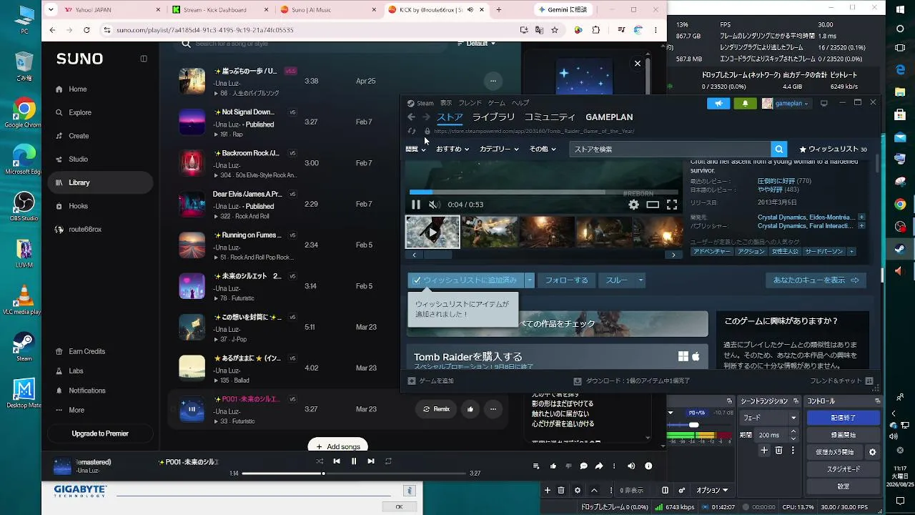The image size is (915, 515).
Task: Go to previous track in Suno player
Action: [x=337, y=461]
